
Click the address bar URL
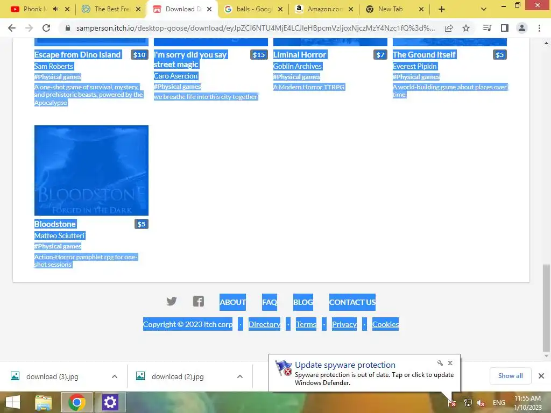click(256, 28)
